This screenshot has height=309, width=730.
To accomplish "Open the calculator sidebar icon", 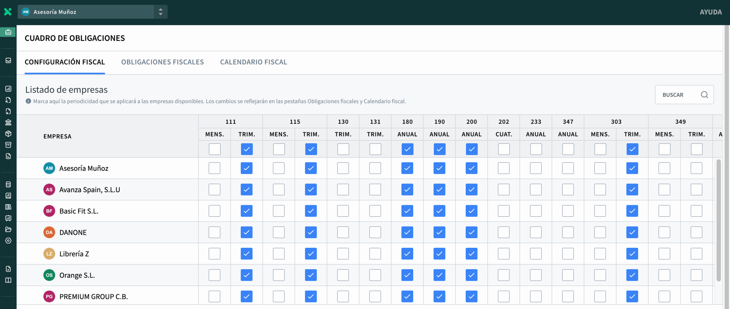I will pos(8,184).
